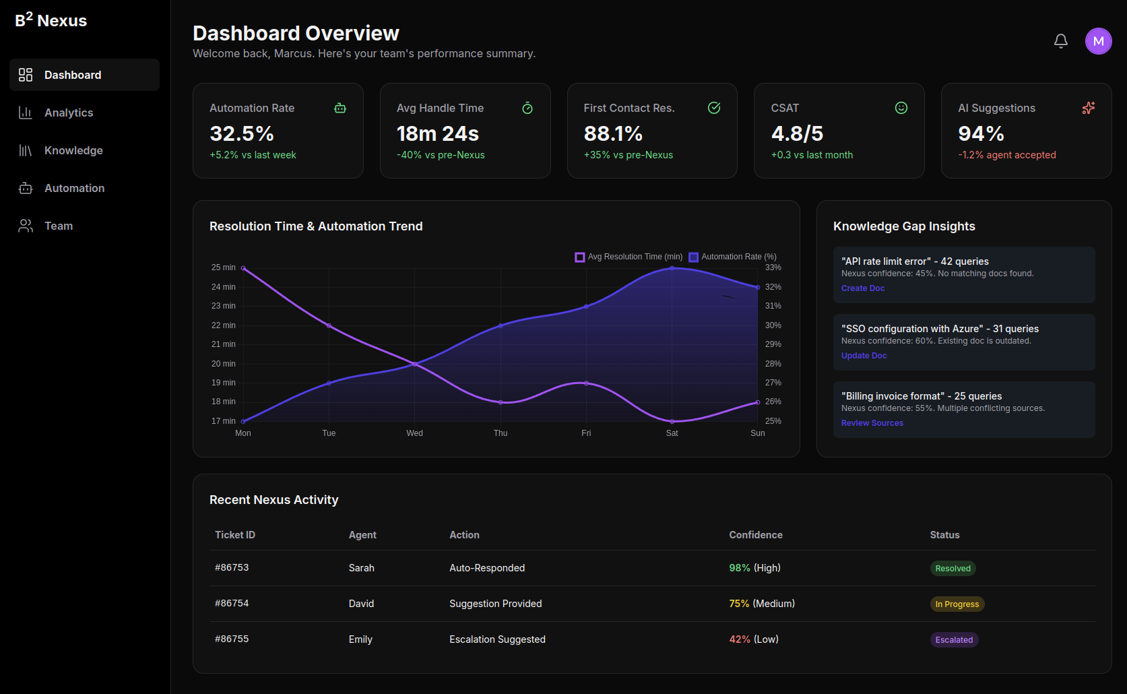The width and height of the screenshot is (1127, 694).
Task: Click the Dashboard grid icon in the sidebar
Action: 26,75
